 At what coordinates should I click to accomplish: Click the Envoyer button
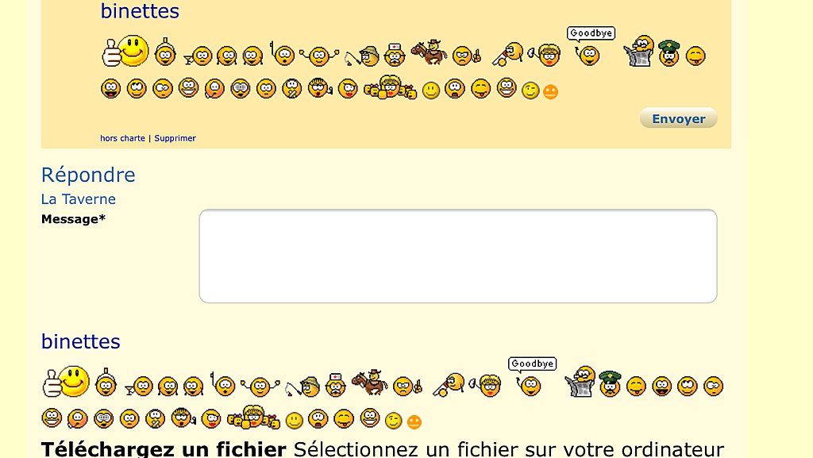click(x=678, y=118)
